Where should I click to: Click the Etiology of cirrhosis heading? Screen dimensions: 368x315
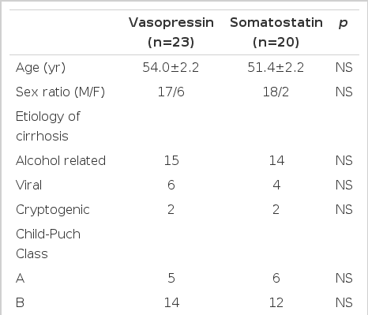tap(48, 126)
